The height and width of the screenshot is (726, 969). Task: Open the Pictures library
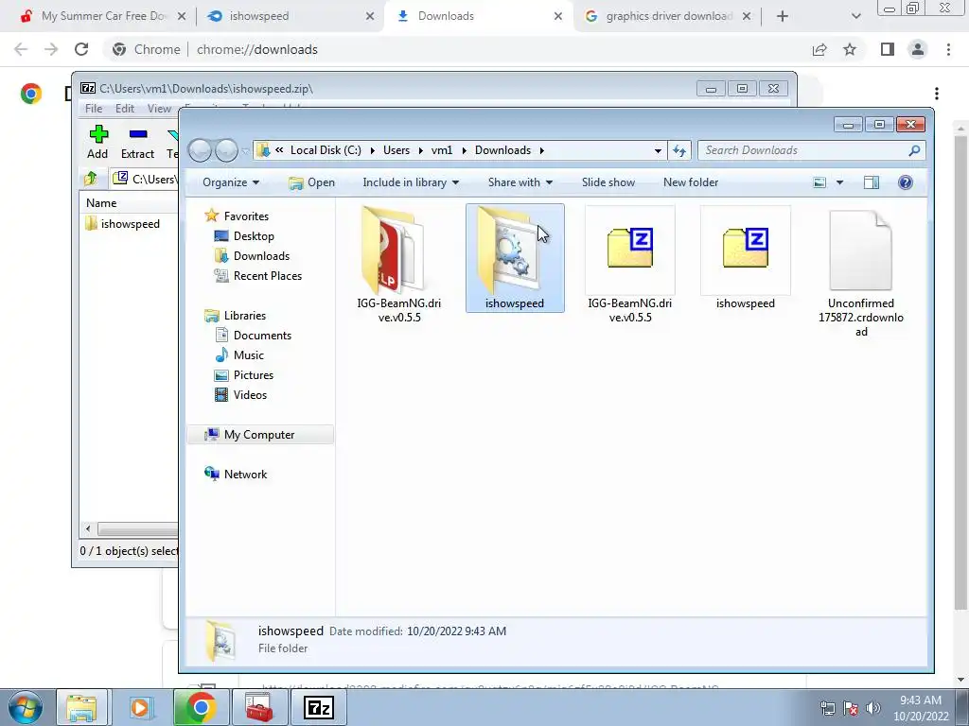[254, 374]
